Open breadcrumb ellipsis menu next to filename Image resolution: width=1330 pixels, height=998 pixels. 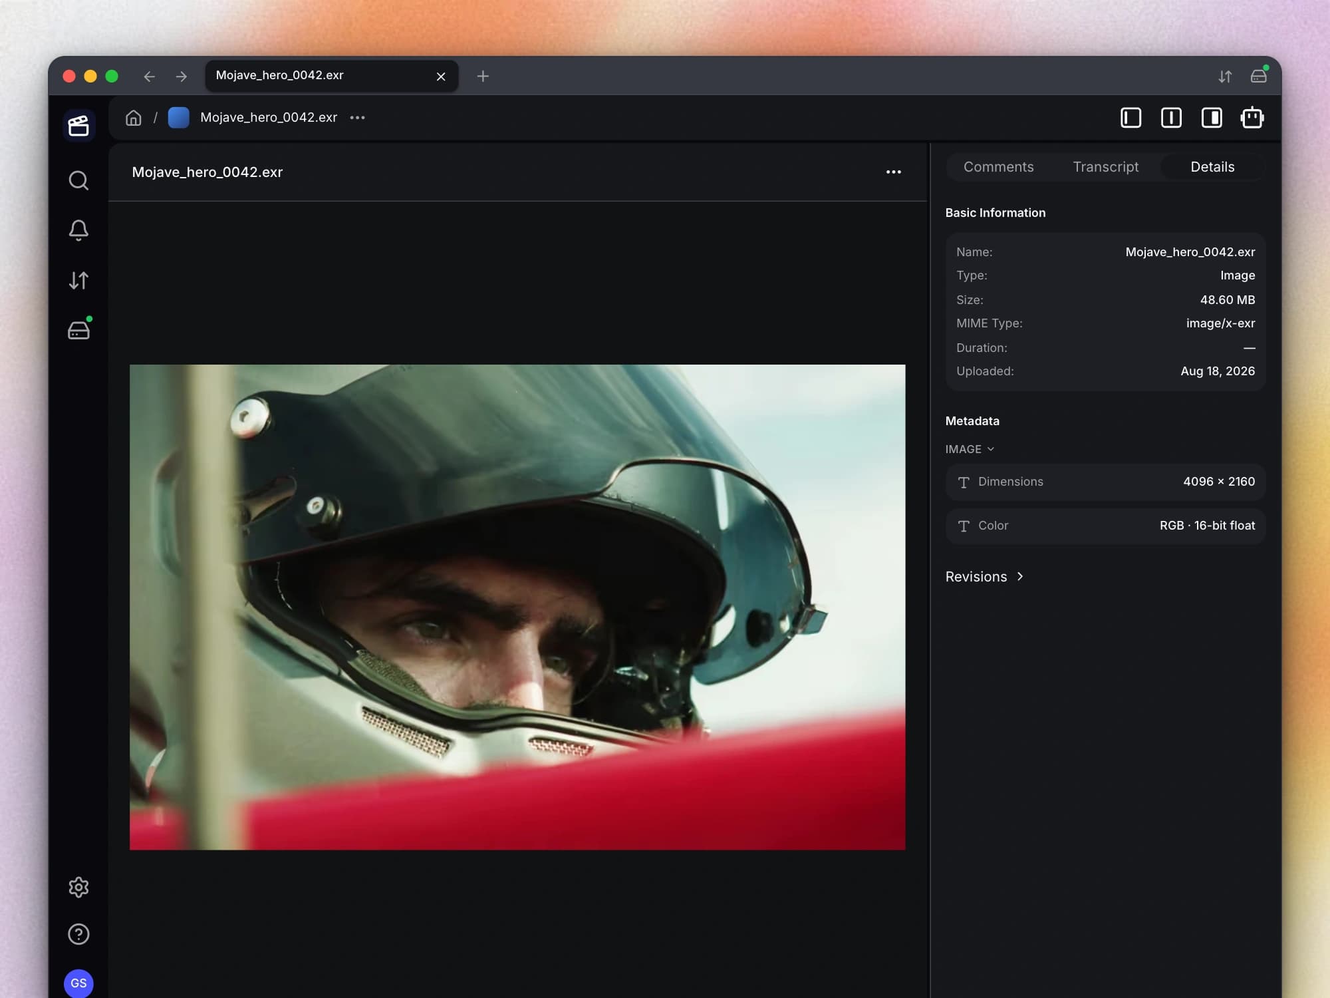pos(357,118)
